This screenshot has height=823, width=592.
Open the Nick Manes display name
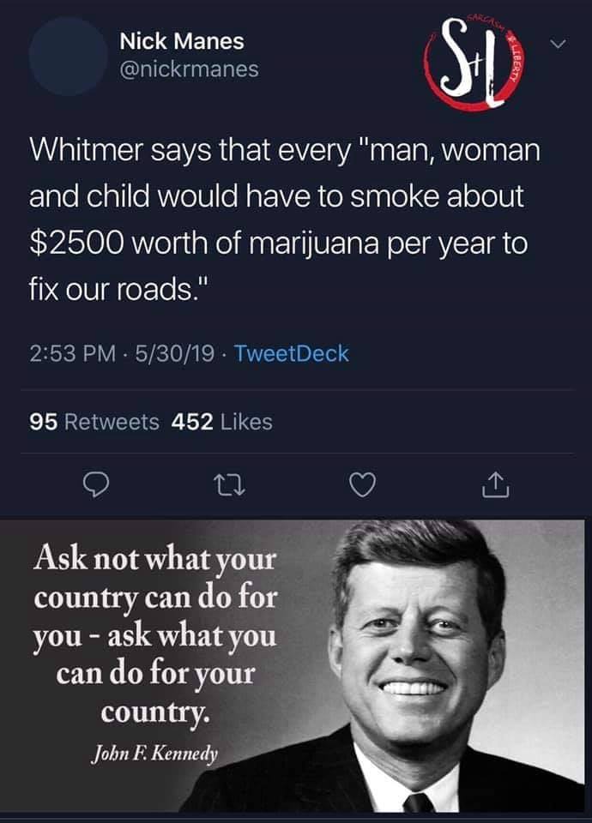(x=182, y=41)
